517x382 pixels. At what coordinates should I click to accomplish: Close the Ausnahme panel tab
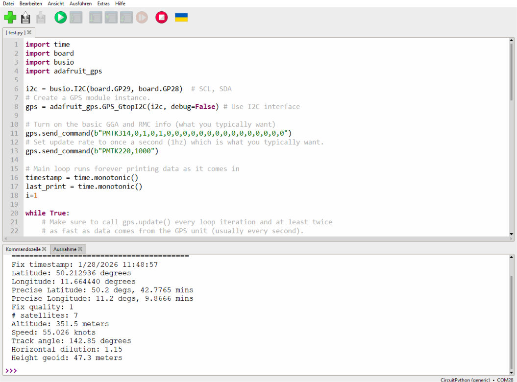click(80, 249)
